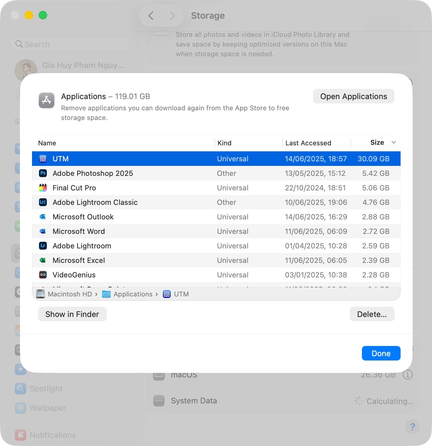Click Macintosh HD text in path bar

pos(70,294)
